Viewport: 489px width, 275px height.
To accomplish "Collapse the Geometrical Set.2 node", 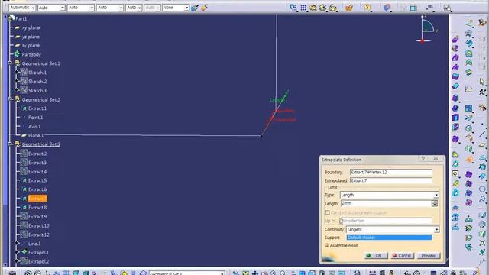I will 10,99.
